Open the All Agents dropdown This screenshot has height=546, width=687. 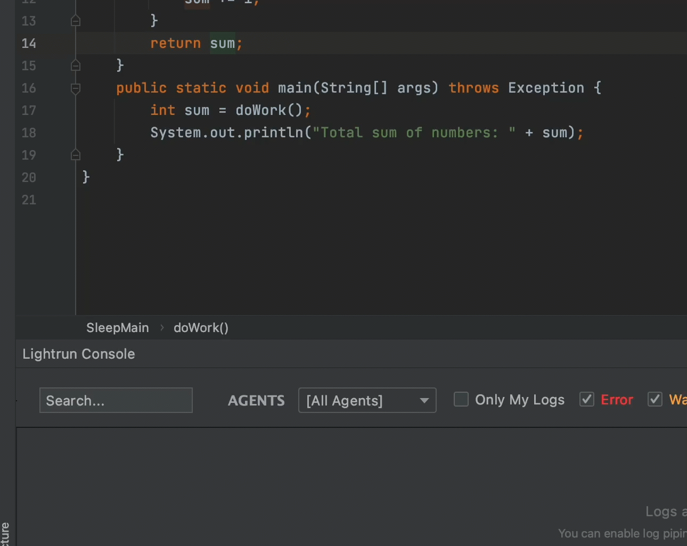point(367,400)
